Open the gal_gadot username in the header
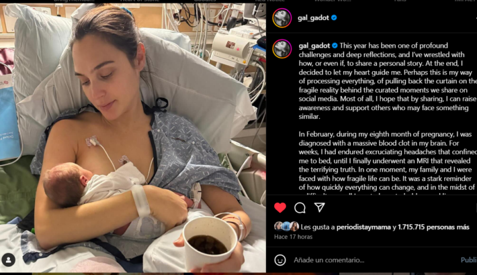Image resolution: width=477 pixels, height=275 pixels. click(x=313, y=17)
